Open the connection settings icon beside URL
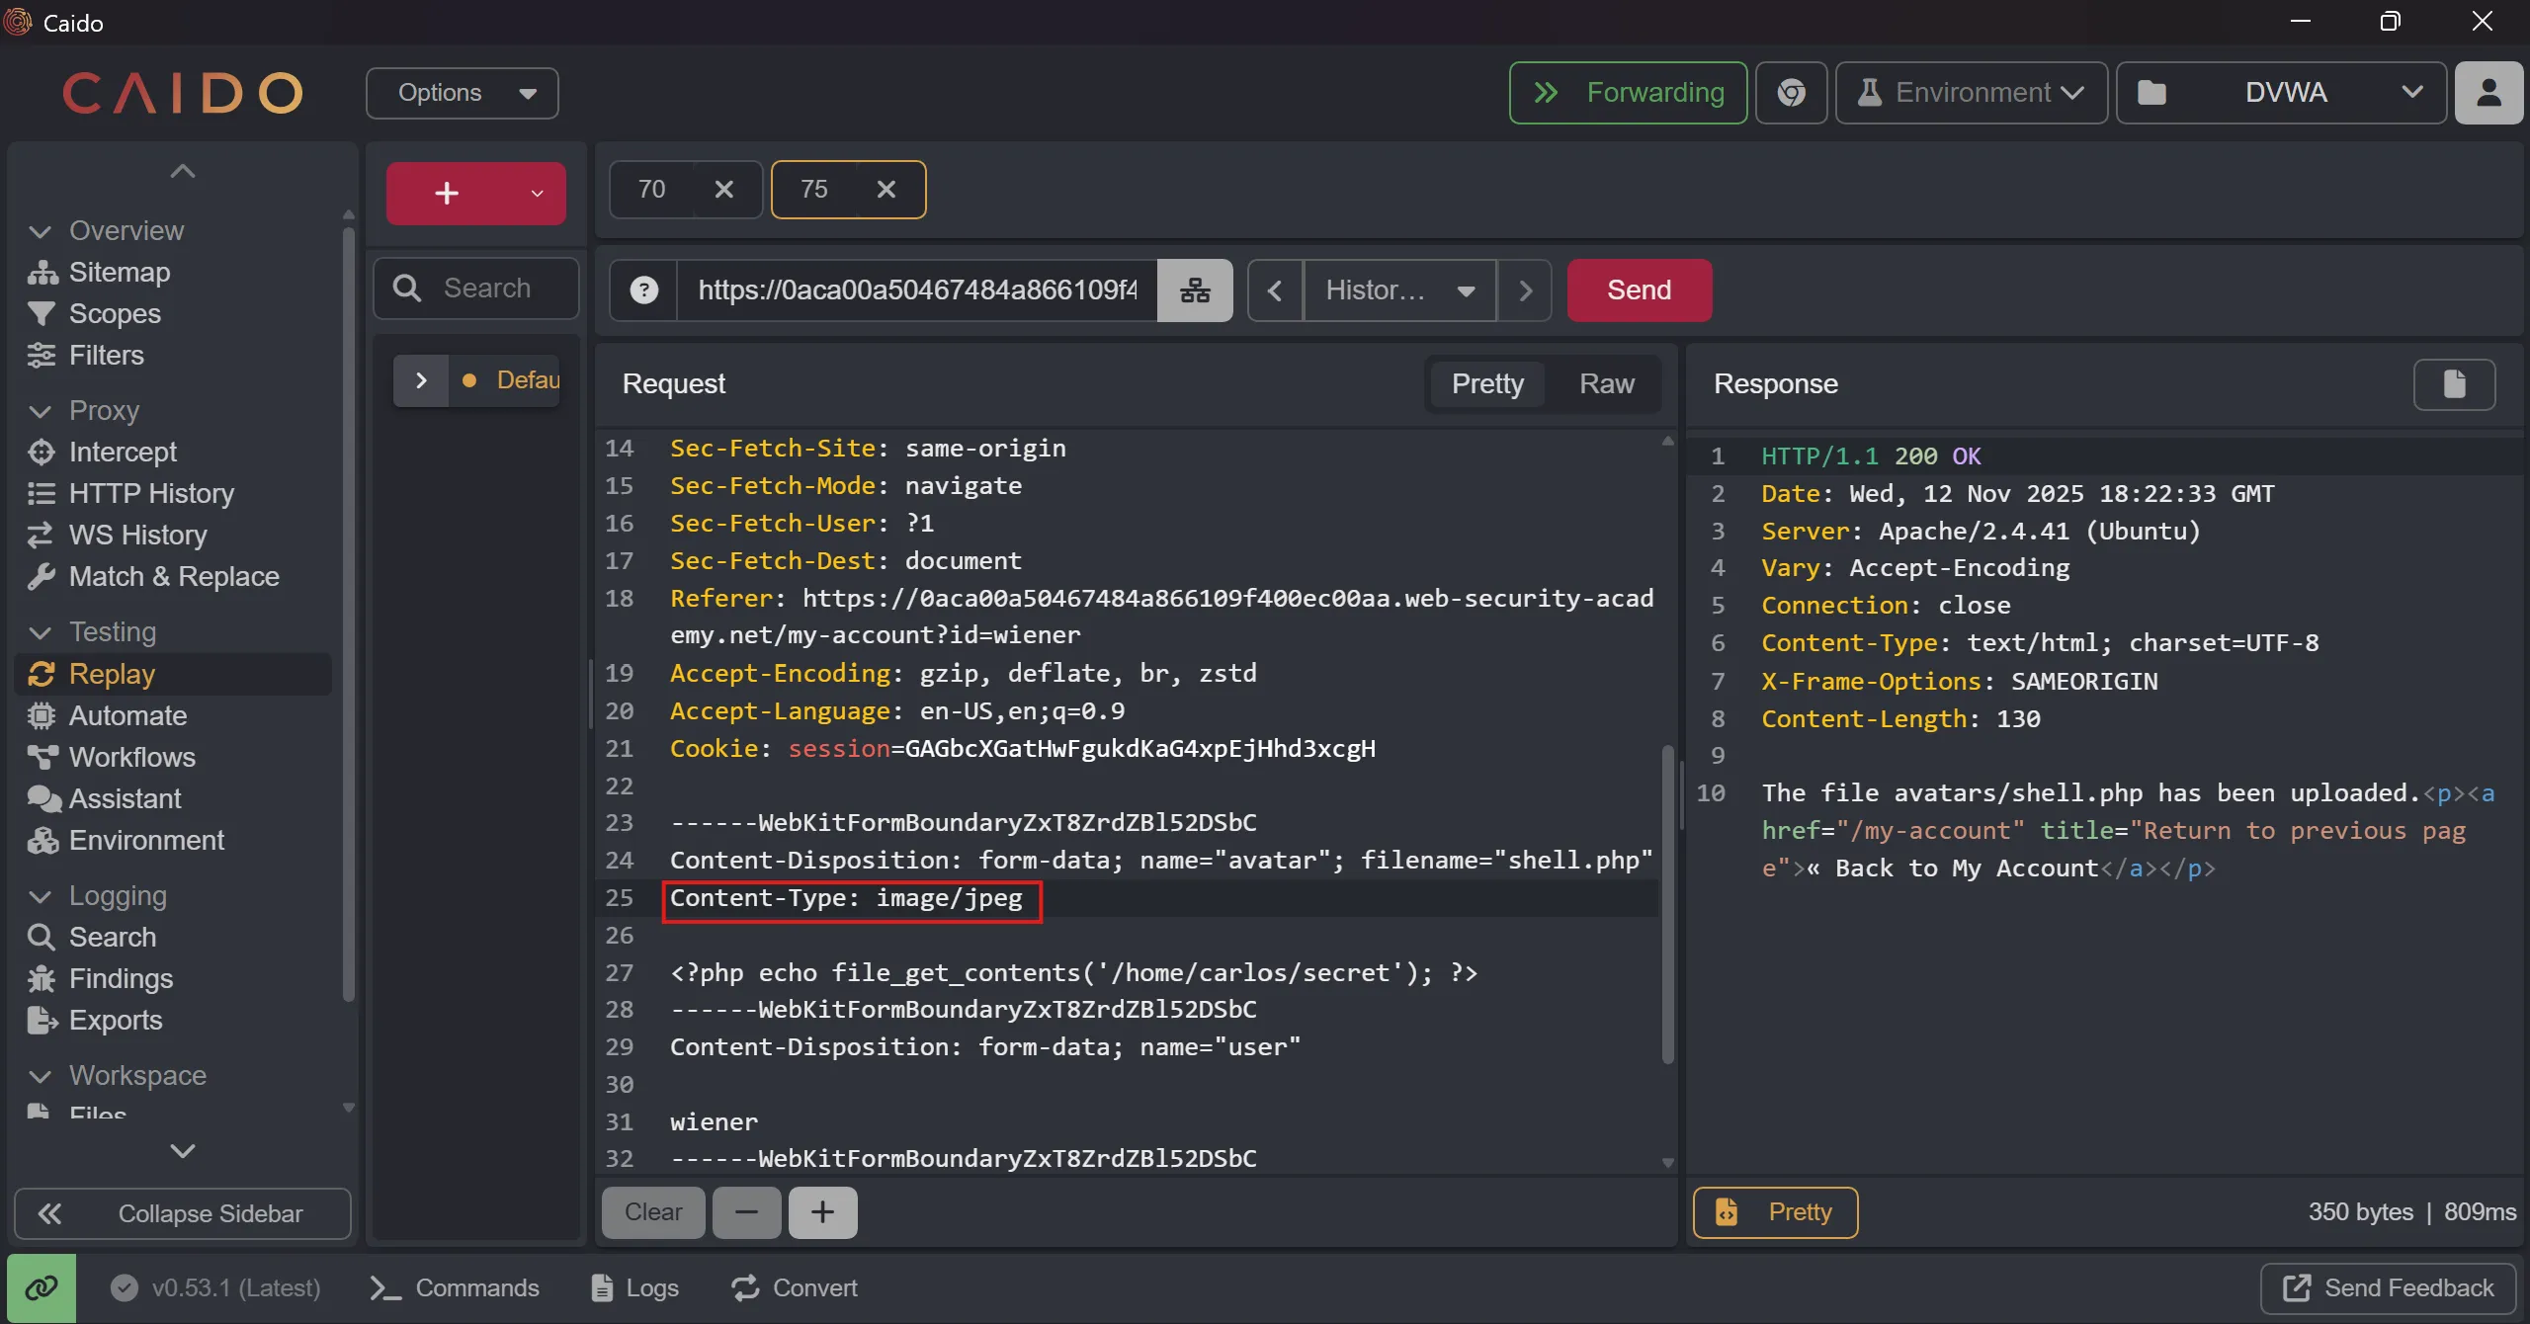The image size is (2530, 1324). tap(1195, 290)
